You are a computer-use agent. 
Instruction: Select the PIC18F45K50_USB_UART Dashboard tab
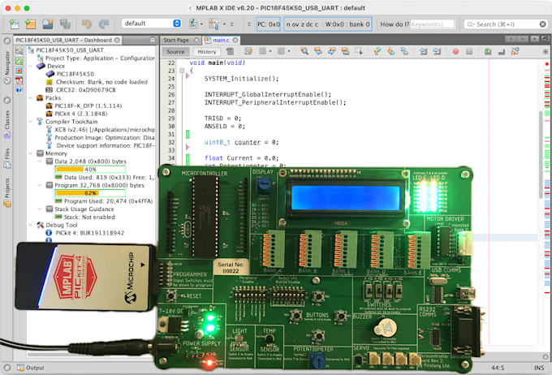click(x=63, y=40)
